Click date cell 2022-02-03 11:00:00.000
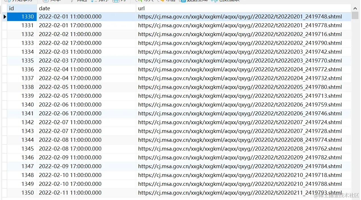Screen dimensions: 361x200 (86, 52)
